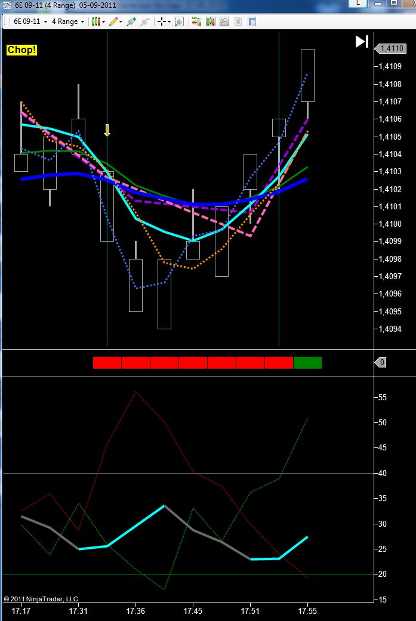Open the 6E 09-11 instrument selector
Screen dimensions: 416x621
30,21
